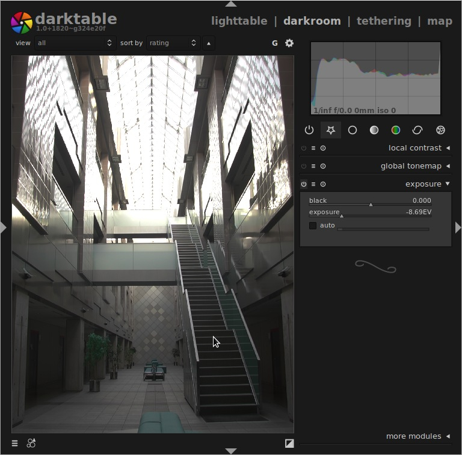Show active modules via power icon
The height and width of the screenshot is (455, 462).
click(x=309, y=130)
